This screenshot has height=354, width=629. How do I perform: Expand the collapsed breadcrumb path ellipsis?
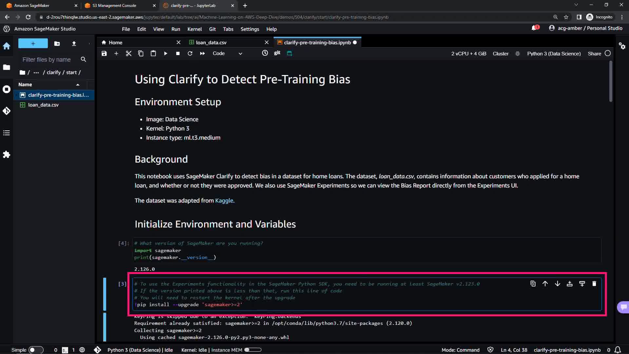pos(36,72)
